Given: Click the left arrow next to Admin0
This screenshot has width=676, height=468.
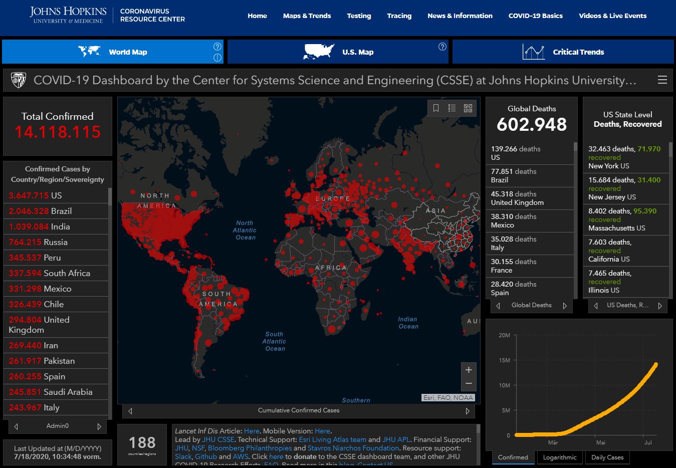Looking at the screenshot, I should pos(16,426).
